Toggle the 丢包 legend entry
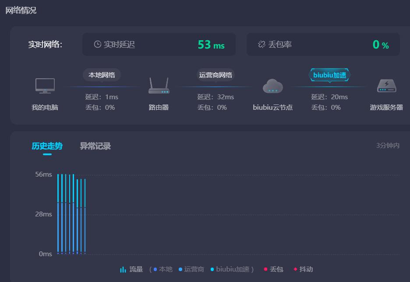The image size is (410, 282). tap(274, 269)
